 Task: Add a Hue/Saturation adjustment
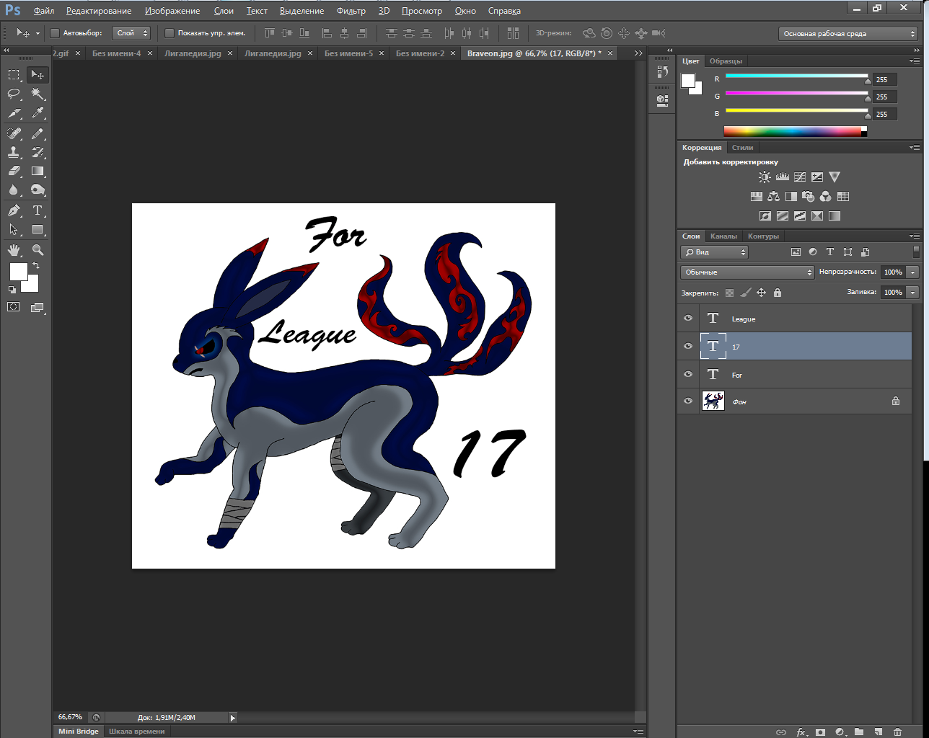757,196
